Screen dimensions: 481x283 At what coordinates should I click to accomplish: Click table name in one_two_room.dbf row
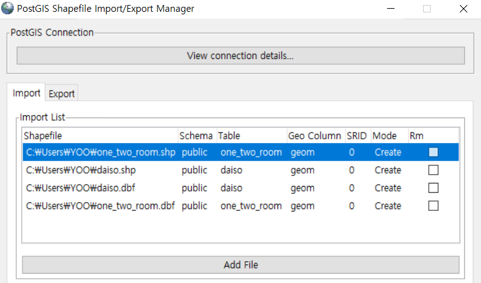[251, 206]
